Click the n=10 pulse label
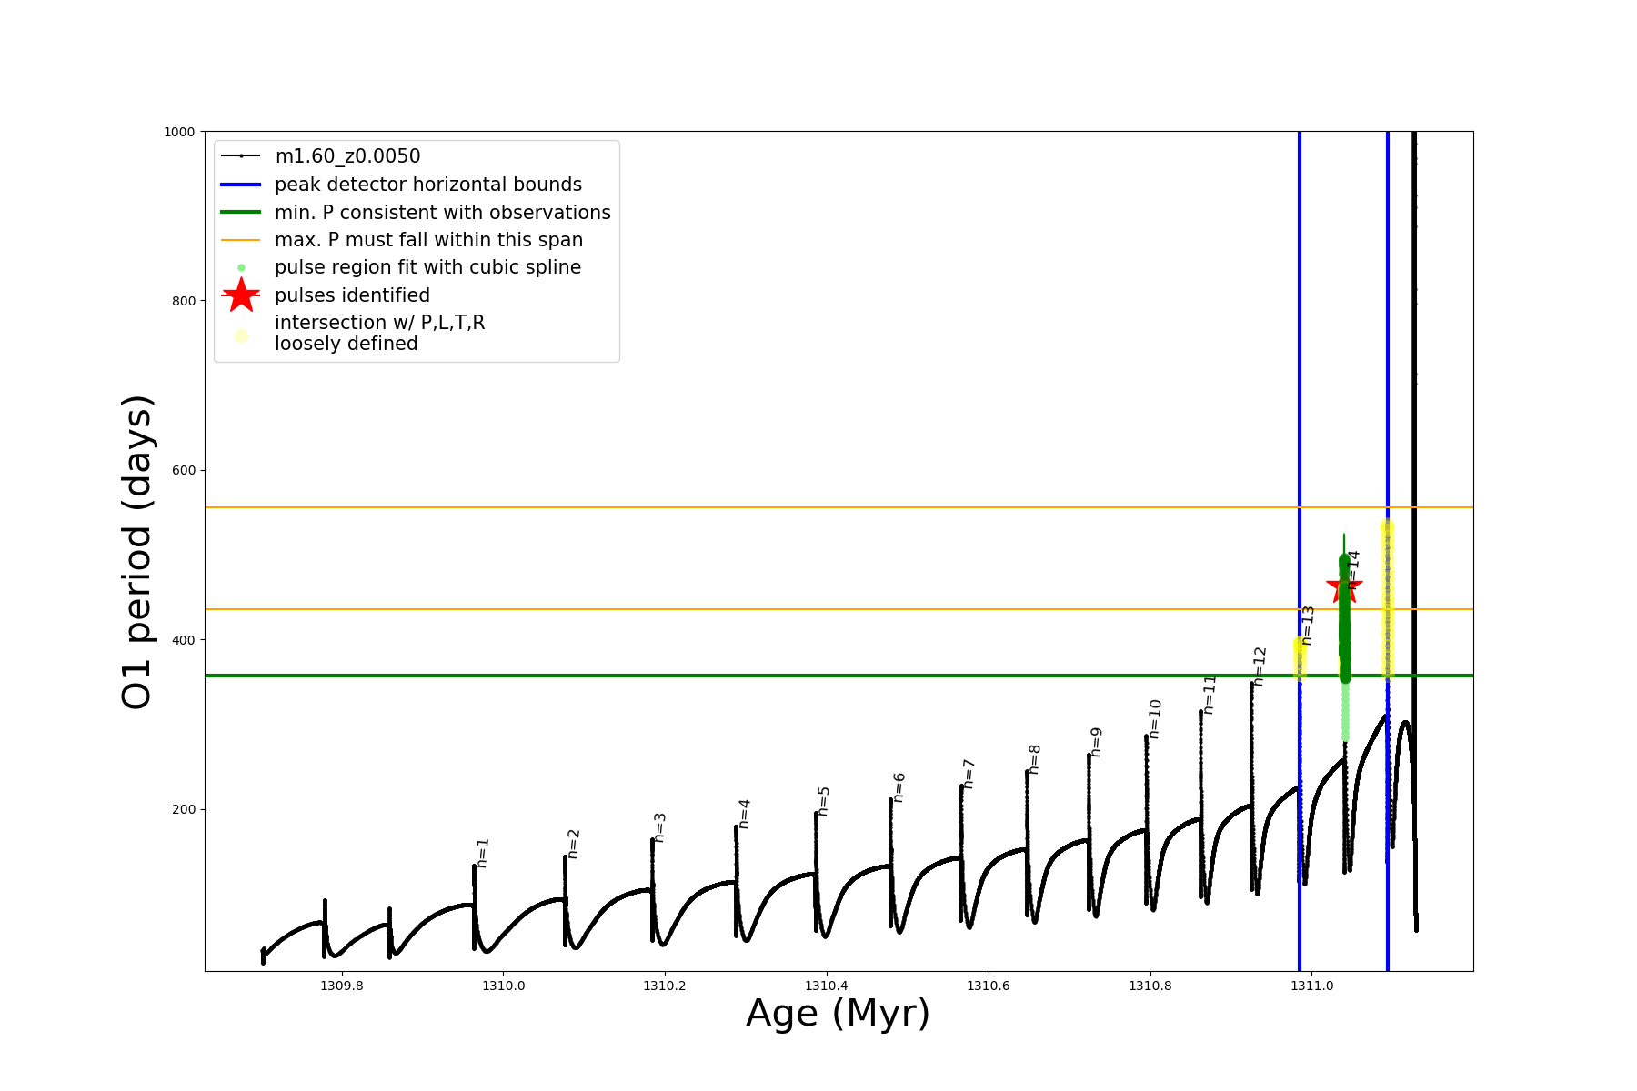This screenshot has height=1091, width=1637. pyautogui.click(x=1155, y=718)
